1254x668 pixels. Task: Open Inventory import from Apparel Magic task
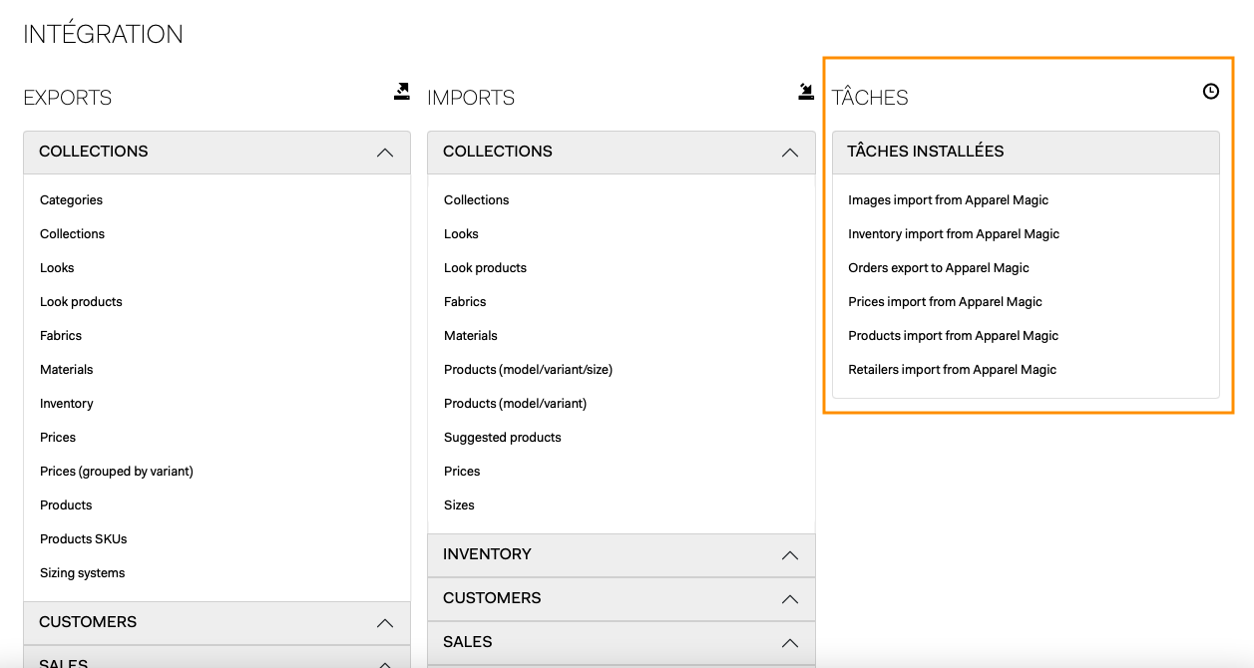click(x=954, y=234)
